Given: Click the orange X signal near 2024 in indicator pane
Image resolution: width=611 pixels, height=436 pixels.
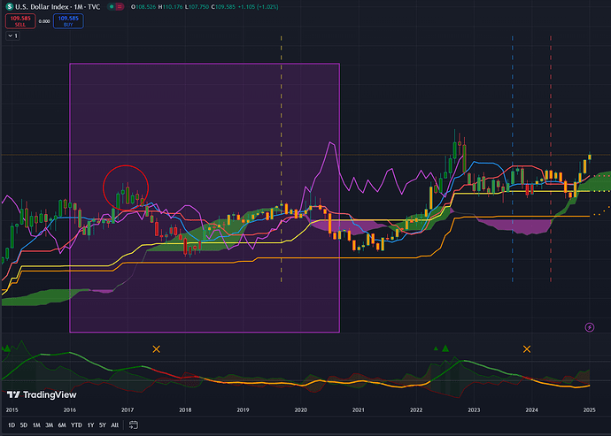Looking at the screenshot, I should 527,349.
